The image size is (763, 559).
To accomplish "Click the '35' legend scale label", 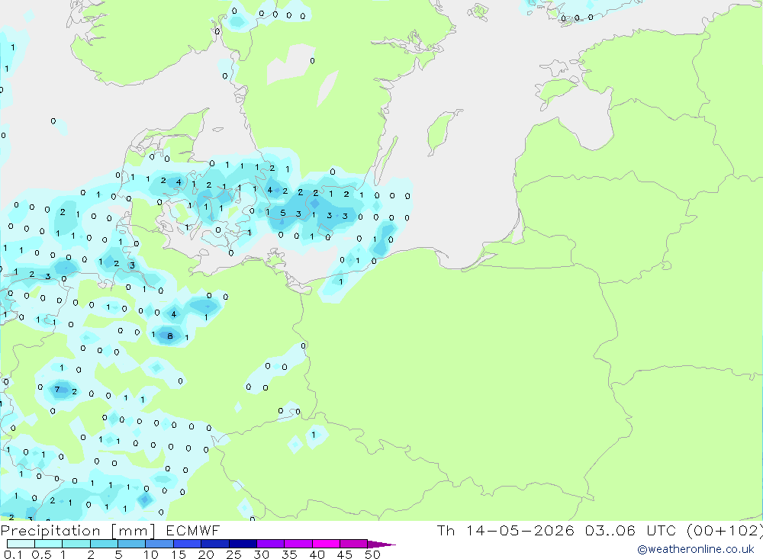I will 289,554.
